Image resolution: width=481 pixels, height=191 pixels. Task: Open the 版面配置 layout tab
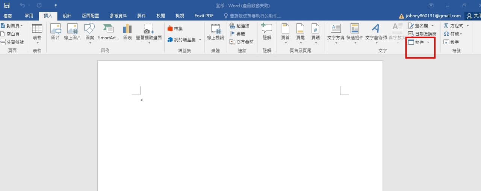click(91, 16)
